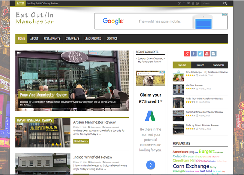Click the Indigo Whitefield thumbnail
This screenshot has height=175, width=244.
(x=43, y=163)
